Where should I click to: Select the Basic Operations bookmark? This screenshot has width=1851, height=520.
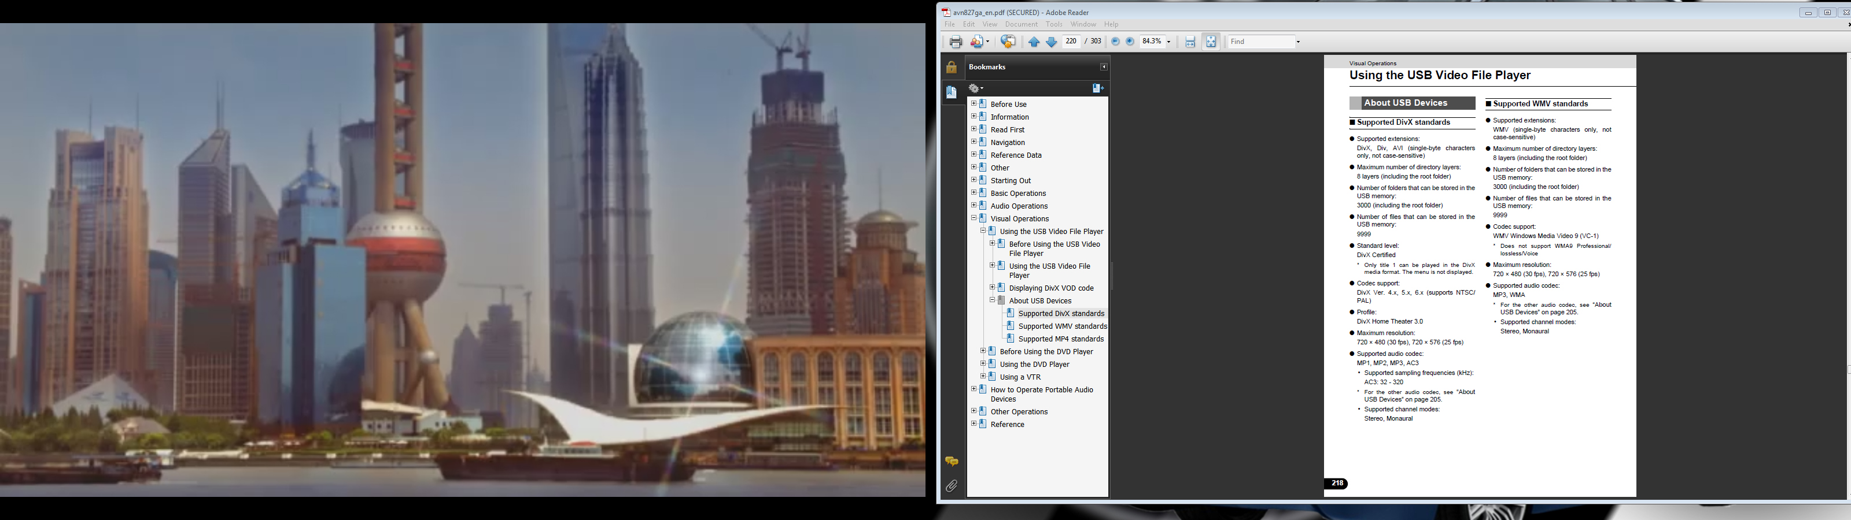click(1018, 193)
